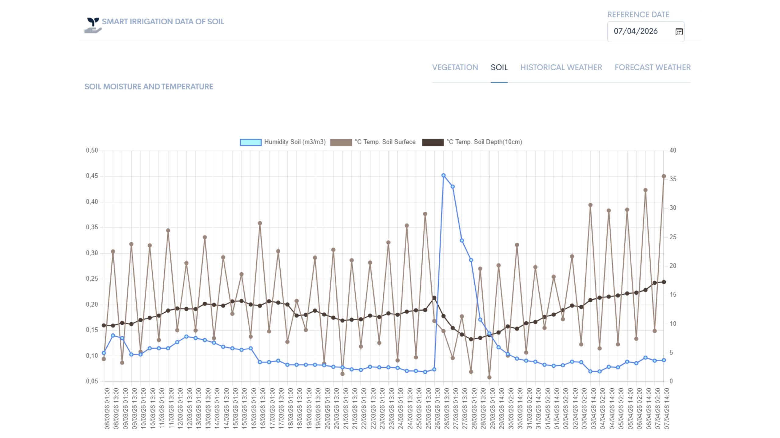Toggle Humidity Soil legend swatch

pyautogui.click(x=250, y=142)
